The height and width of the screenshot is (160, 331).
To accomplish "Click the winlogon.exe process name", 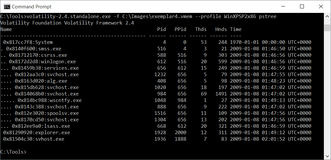I will tap(58, 62).
